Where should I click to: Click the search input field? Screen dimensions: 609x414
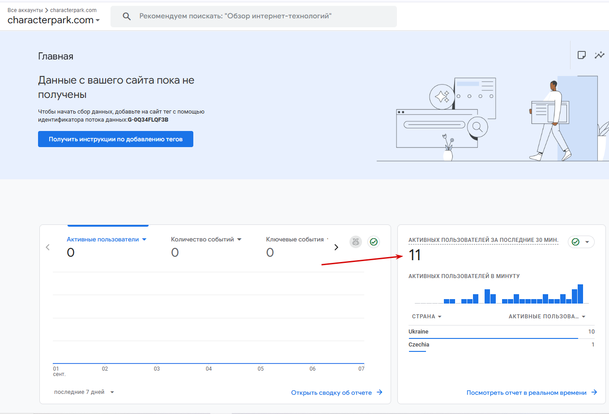[253, 17]
